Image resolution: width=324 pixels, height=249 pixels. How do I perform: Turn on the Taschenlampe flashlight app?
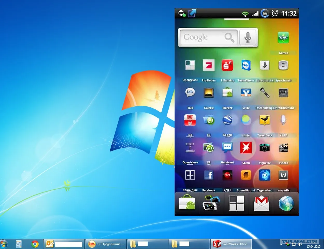264,93
